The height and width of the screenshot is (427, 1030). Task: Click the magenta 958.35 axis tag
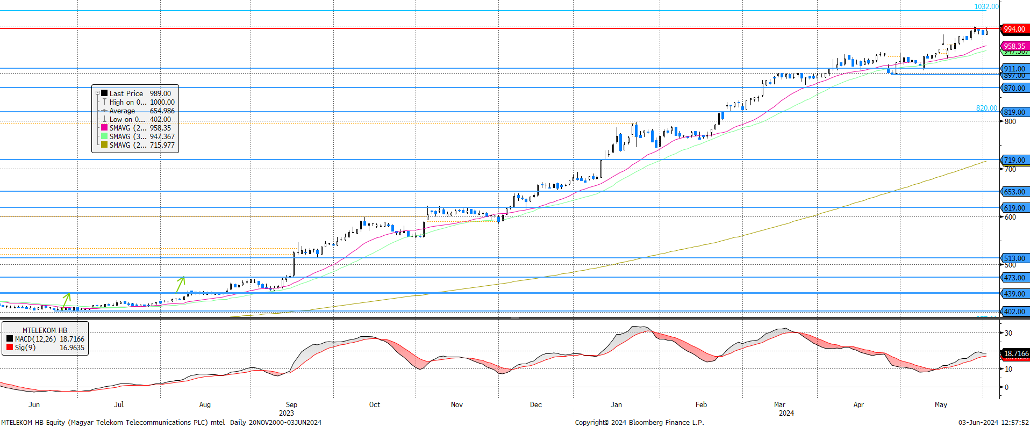coord(1014,46)
